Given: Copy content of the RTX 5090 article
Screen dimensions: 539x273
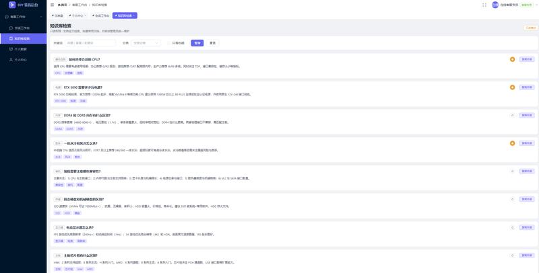Looking at the screenshot, I should [x=527, y=87].
